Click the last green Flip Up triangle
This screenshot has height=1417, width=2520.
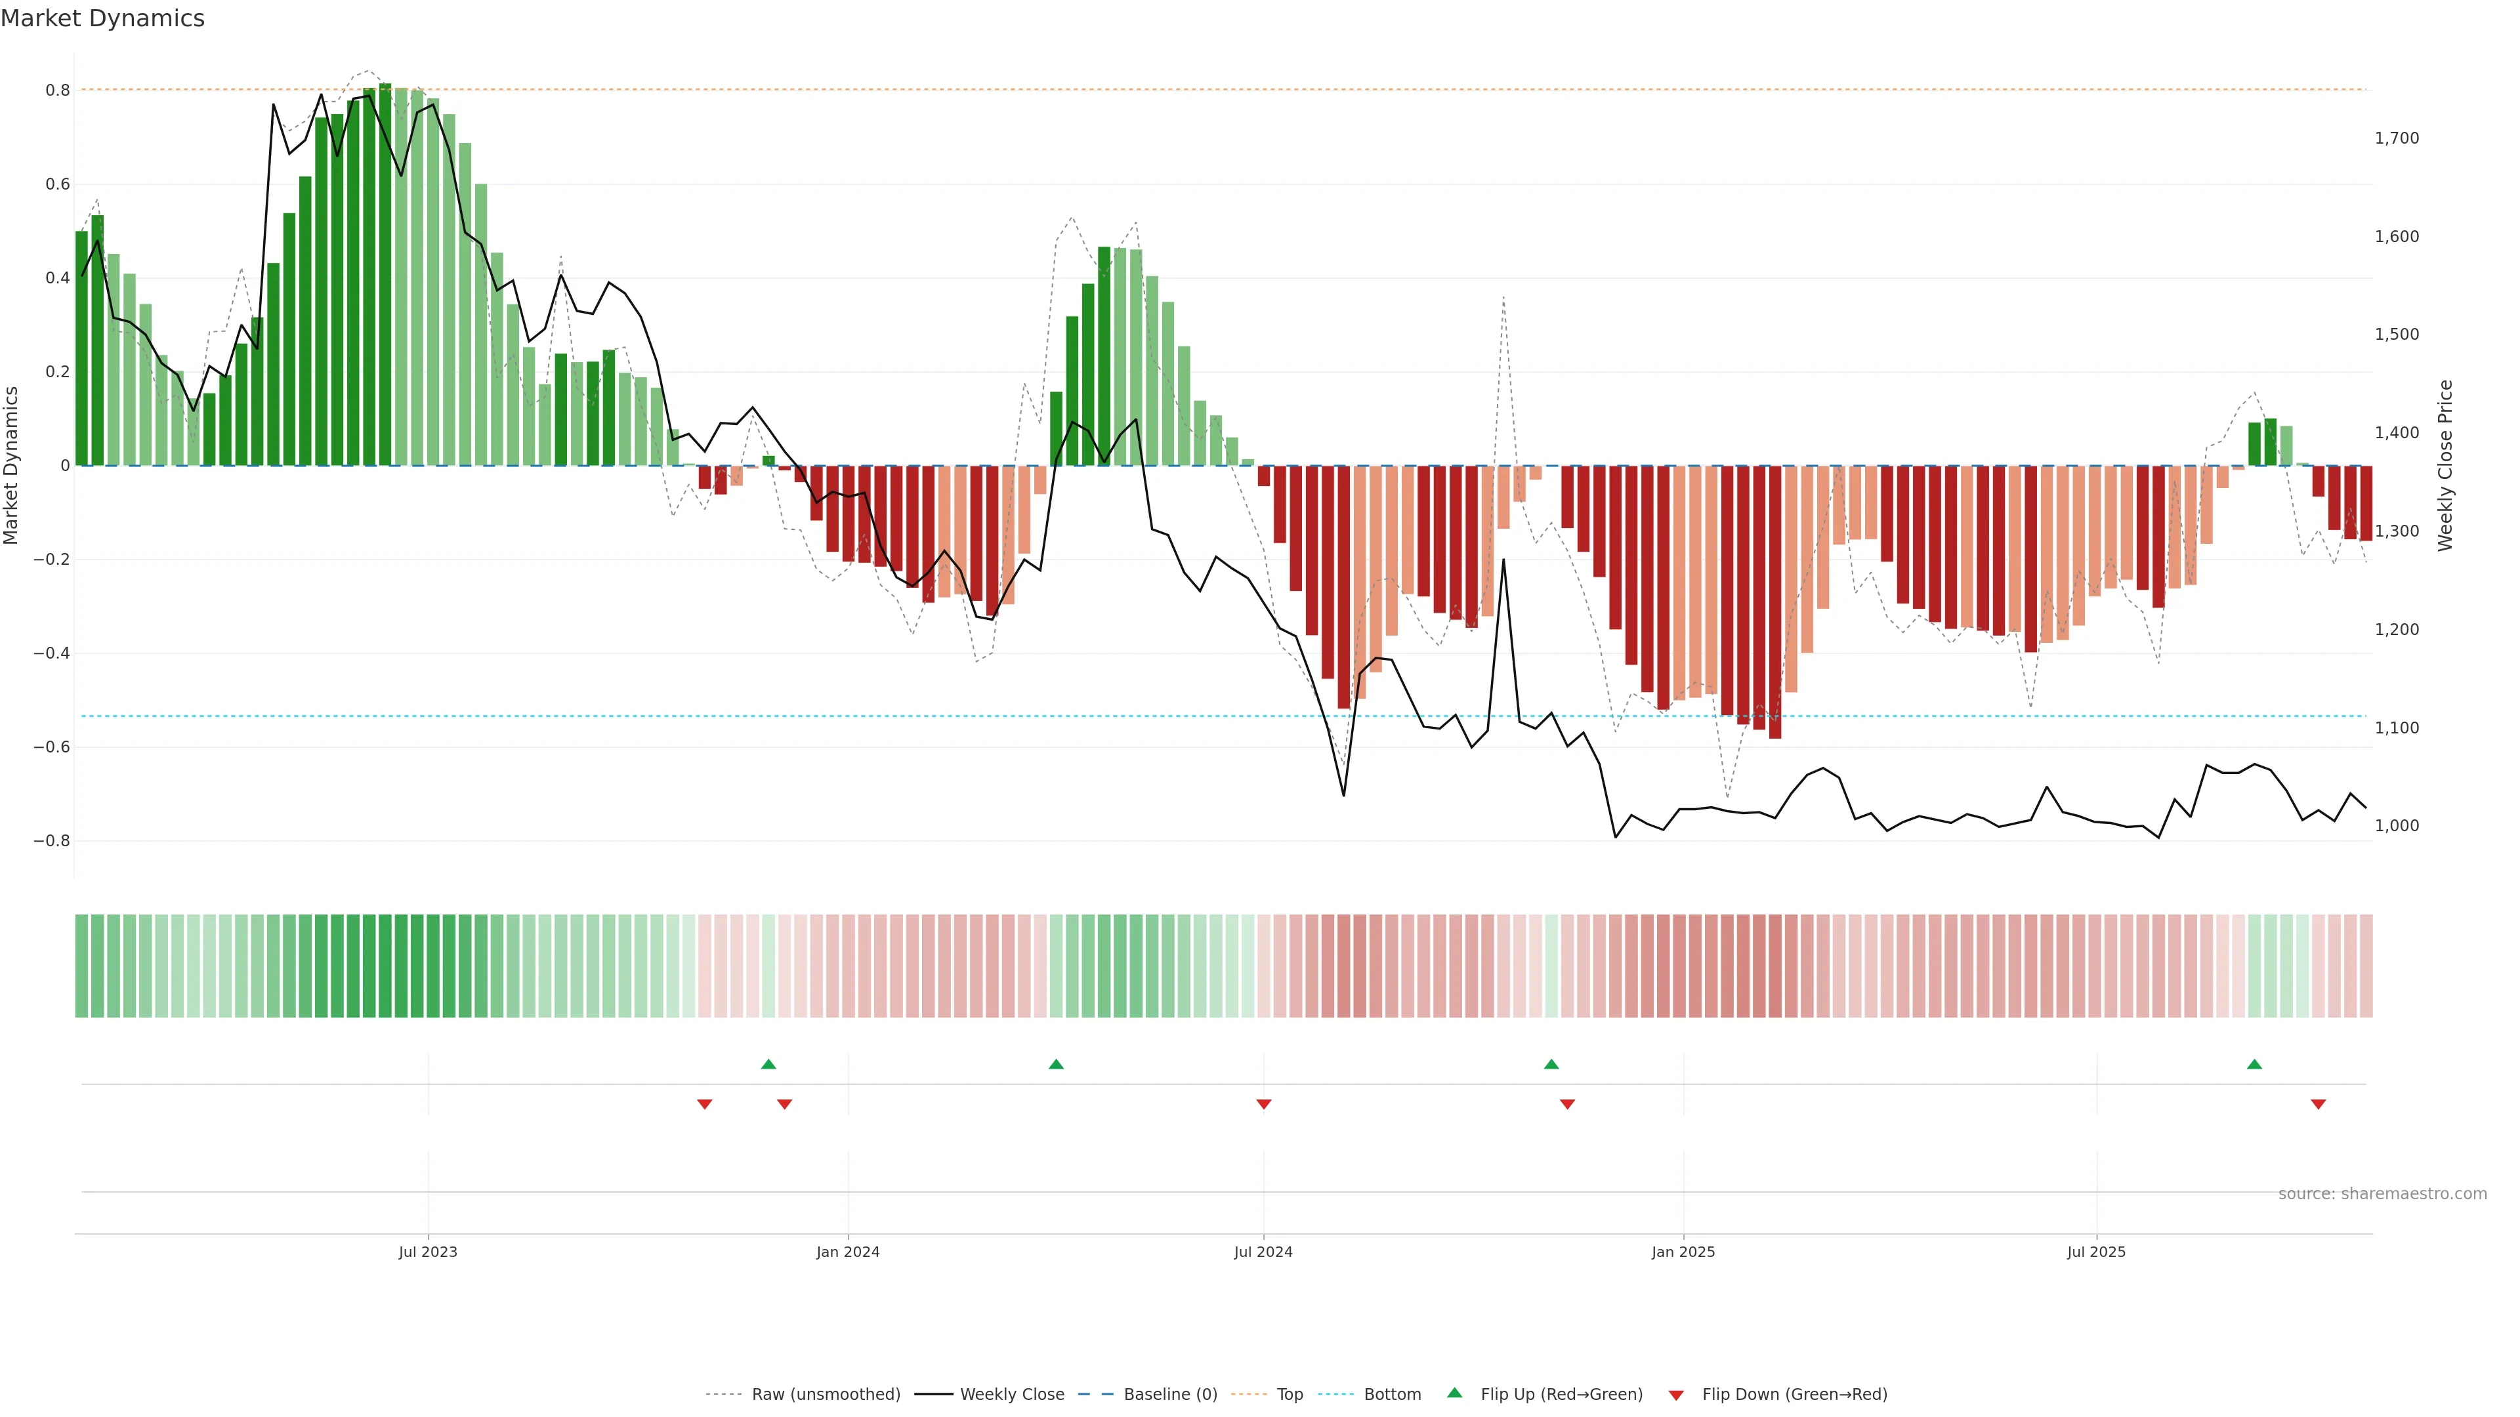pos(2254,1064)
